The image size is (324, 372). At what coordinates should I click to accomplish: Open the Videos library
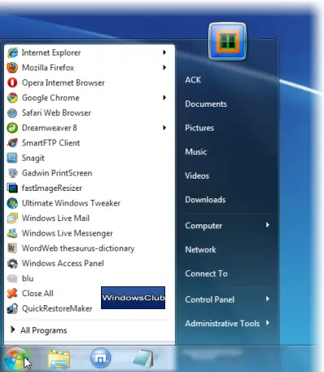tap(197, 175)
